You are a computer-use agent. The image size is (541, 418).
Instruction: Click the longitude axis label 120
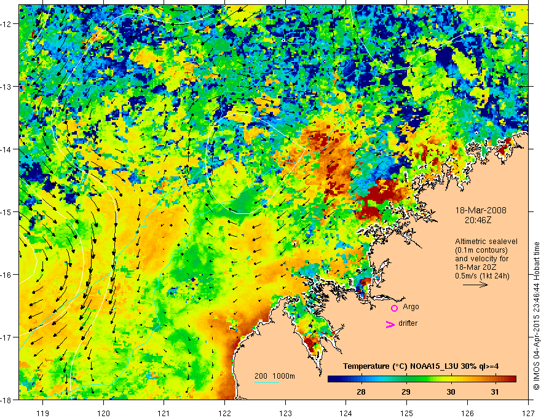103,414
